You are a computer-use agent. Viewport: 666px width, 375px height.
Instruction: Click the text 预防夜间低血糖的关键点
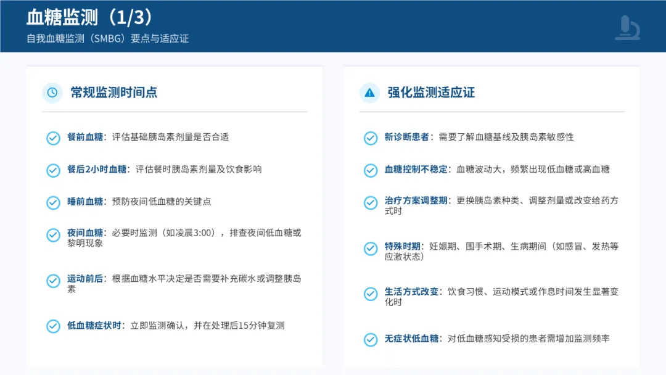tap(162, 201)
